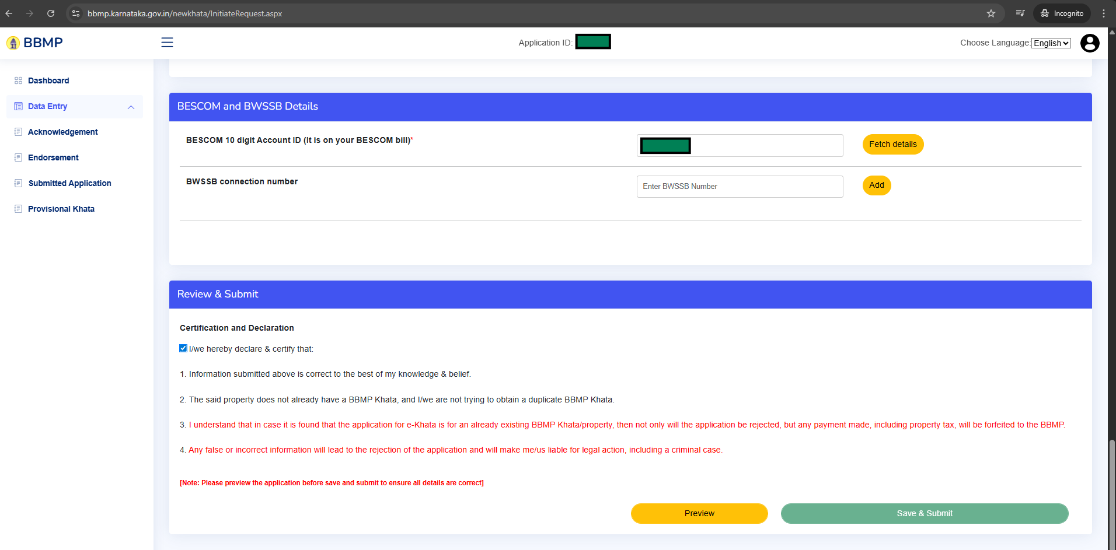Open the Choose Language dropdown
Image resolution: width=1116 pixels, height=550 pixels.
point(1051,43)
